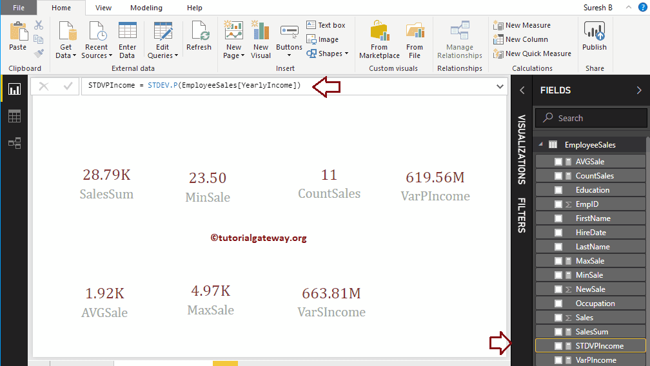Select the LastName field row
The height and width of the screenshot is (366, 650).
(x=591, y=247)
